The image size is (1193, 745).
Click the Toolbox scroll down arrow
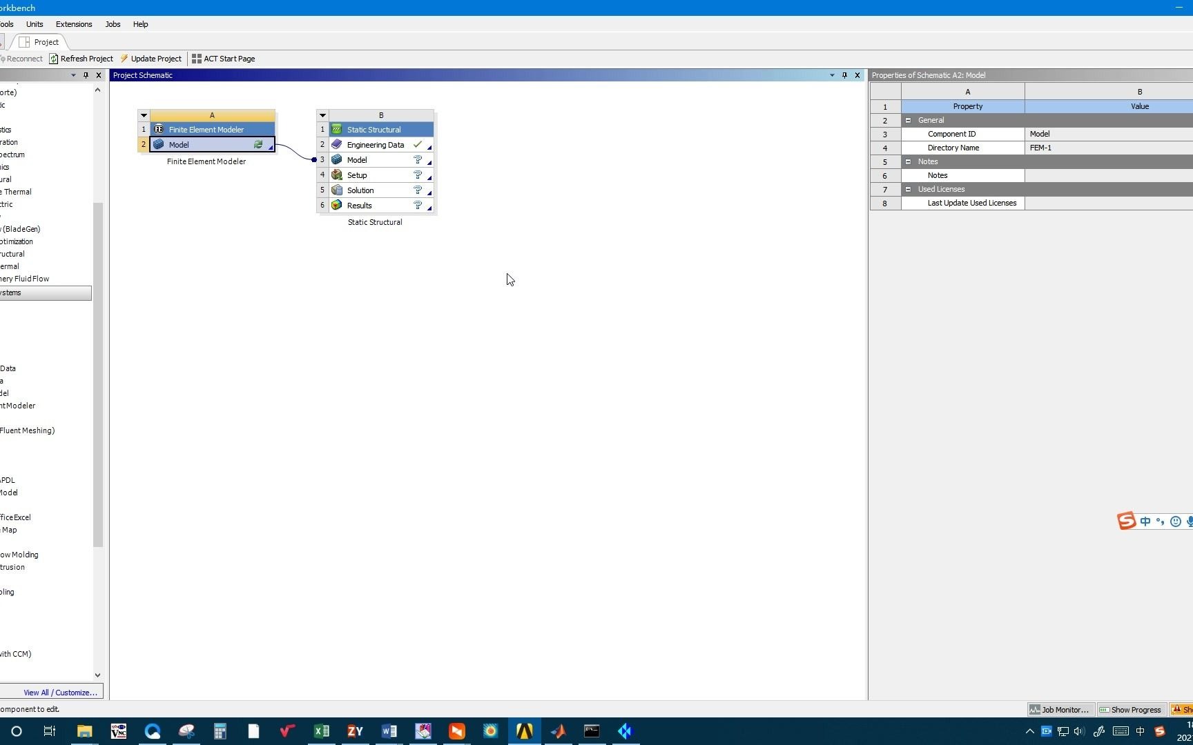pos(97,675)
